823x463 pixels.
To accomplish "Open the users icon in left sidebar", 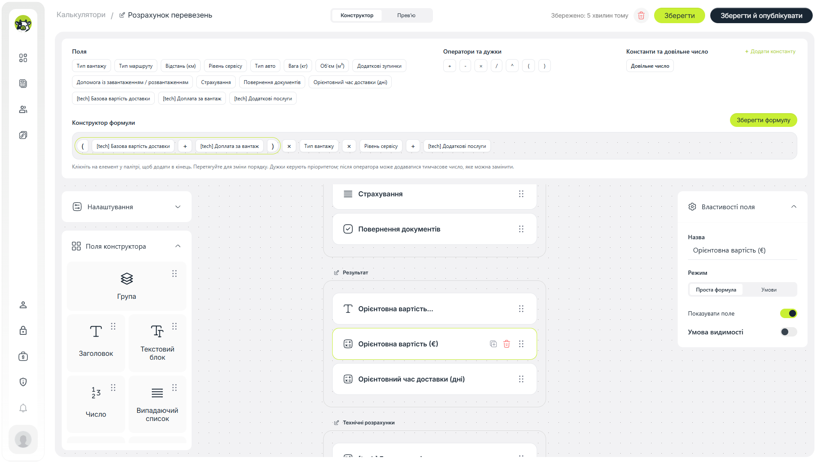I will pos(23,109).
